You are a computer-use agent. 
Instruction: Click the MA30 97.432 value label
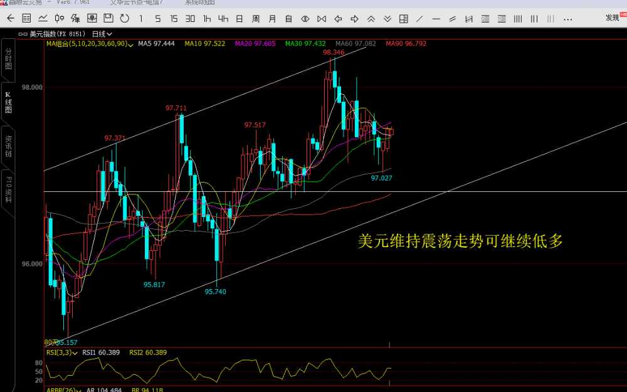[305, 44]
